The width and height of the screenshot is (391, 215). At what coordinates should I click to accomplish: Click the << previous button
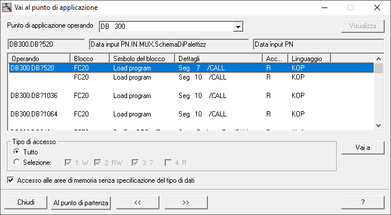pyautogui.click(x=137, y=202)
